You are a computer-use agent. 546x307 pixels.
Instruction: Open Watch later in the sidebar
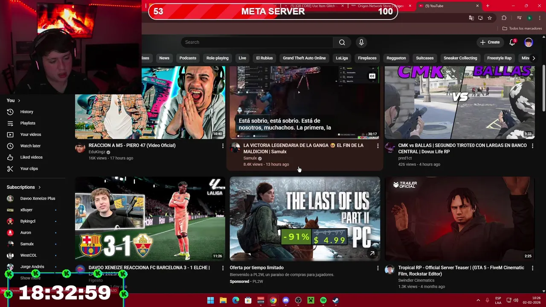coord(30,146)
